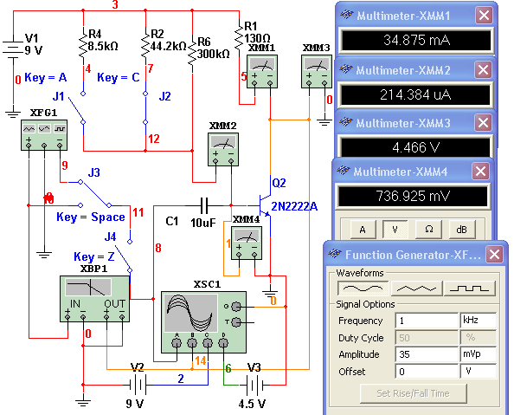Switch XMM4 multimeter to ammeter mode A
The width and height of the screenshot is (514, 415).
coord(363,230)
